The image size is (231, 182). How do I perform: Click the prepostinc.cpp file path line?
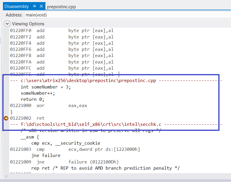pos(89,81)
